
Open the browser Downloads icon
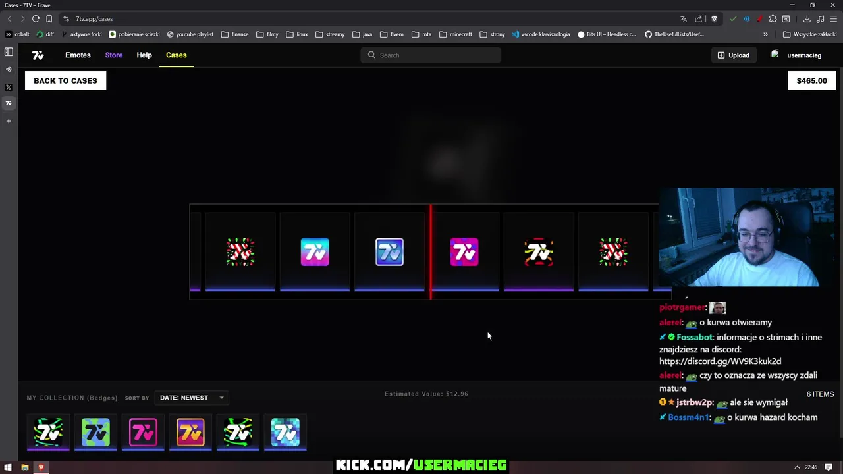(x=807, y=19)
